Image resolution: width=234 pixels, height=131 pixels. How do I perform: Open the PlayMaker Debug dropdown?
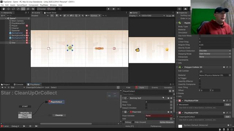point(15,126)
